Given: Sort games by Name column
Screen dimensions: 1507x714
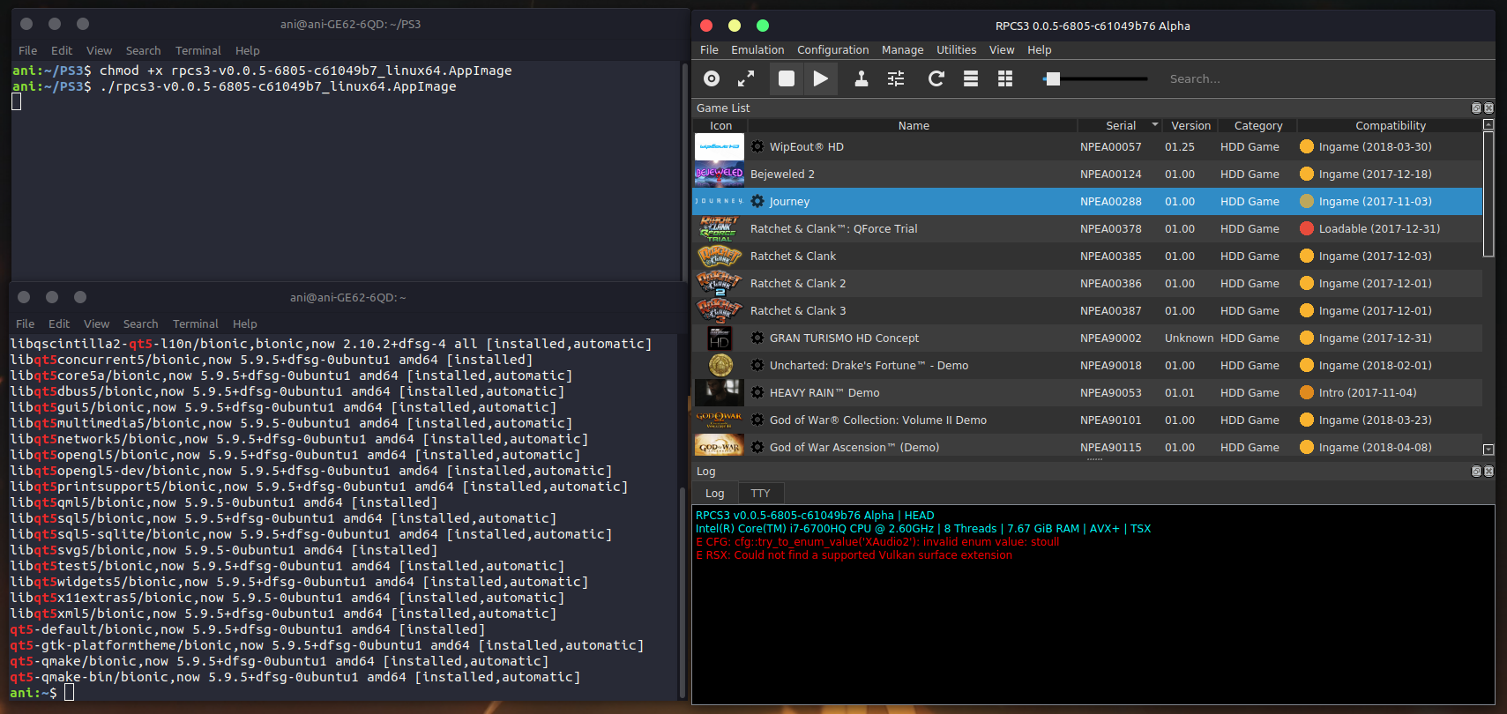Looking at the screenshot, I should click(x=914, y=126).
